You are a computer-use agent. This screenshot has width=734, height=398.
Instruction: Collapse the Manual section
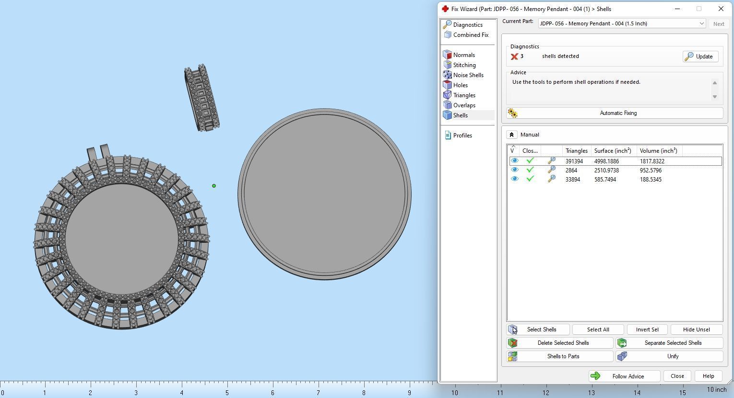[x=511, y=135]
